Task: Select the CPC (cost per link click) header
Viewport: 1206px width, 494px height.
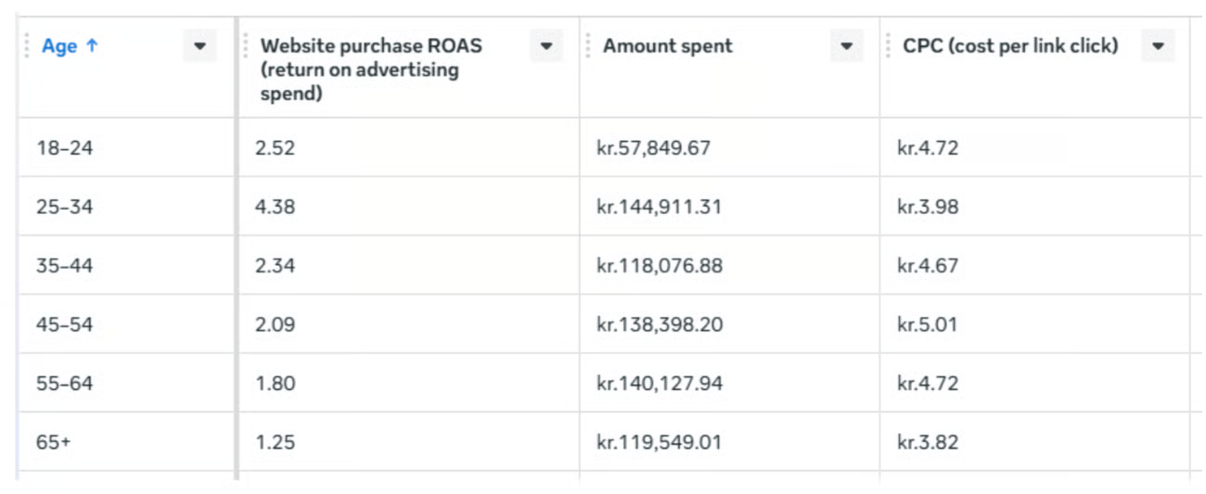Action: coord(1010,46)
